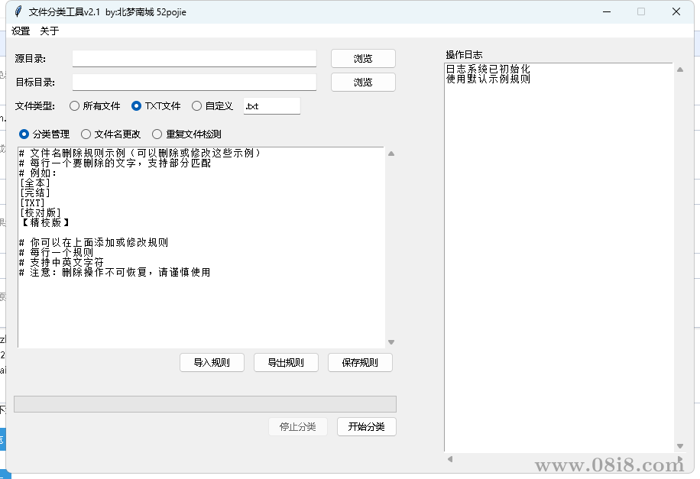This screenshot has height=479, width=700.
Task: Select the 所有文件 file type option
Action: coord(74,106)
